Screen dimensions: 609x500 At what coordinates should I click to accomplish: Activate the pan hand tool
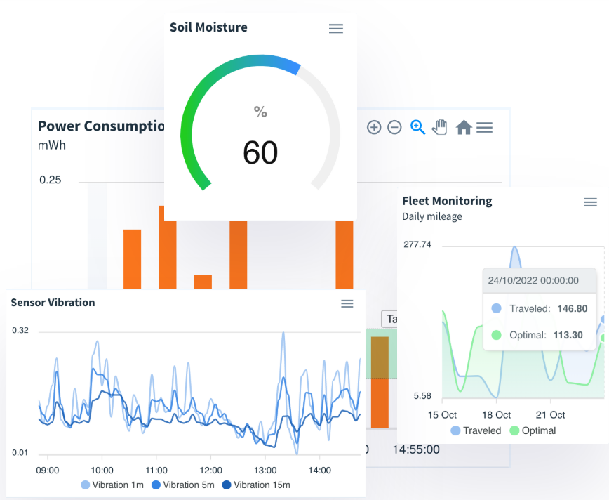point(440,127)
